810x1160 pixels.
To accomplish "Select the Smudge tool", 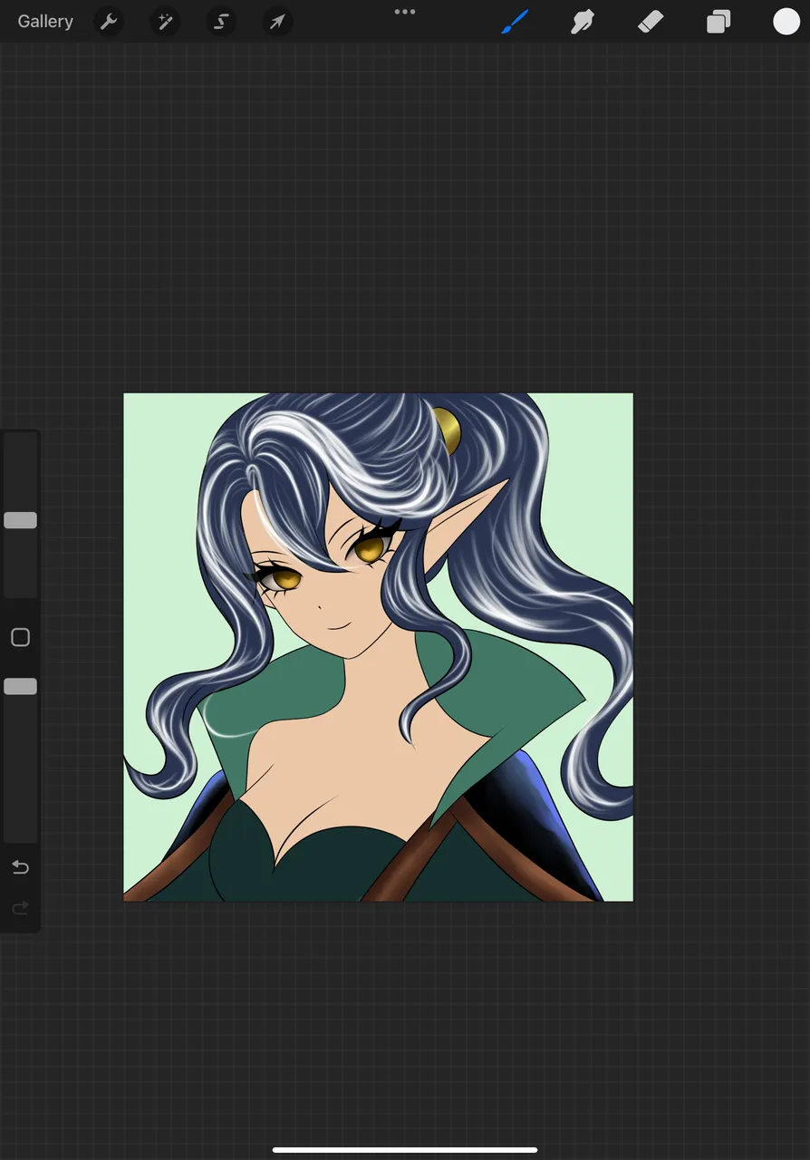I will tap(583, 21).
